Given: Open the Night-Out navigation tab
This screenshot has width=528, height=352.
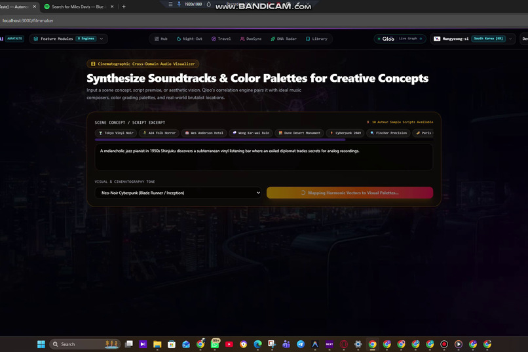Looking at the screenshot, I should click(189, 39).
